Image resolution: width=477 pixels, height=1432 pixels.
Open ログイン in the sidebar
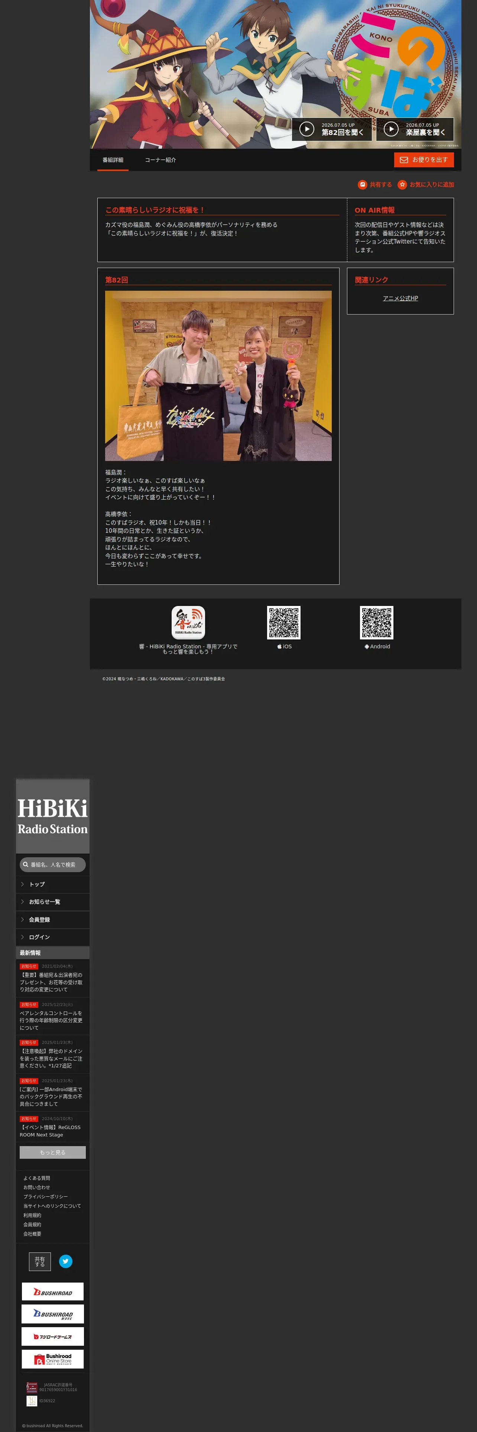coord(53,937)
